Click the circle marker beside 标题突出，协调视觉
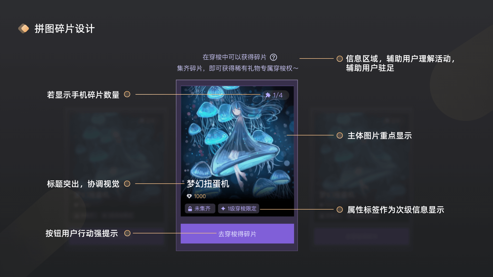The height and width of the screenshot is (277, 493). 127,184
